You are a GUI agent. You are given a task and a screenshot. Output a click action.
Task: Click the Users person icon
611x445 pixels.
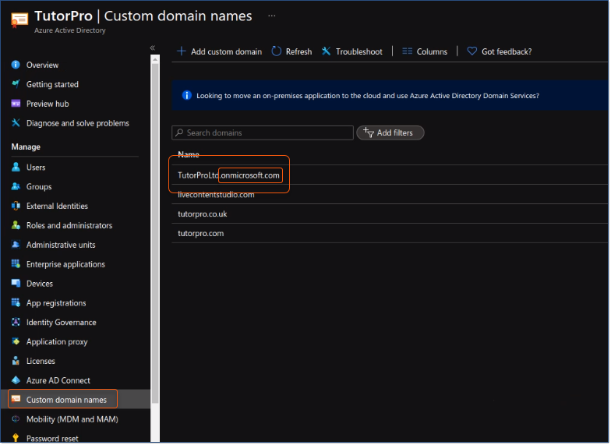click(16, 168)
